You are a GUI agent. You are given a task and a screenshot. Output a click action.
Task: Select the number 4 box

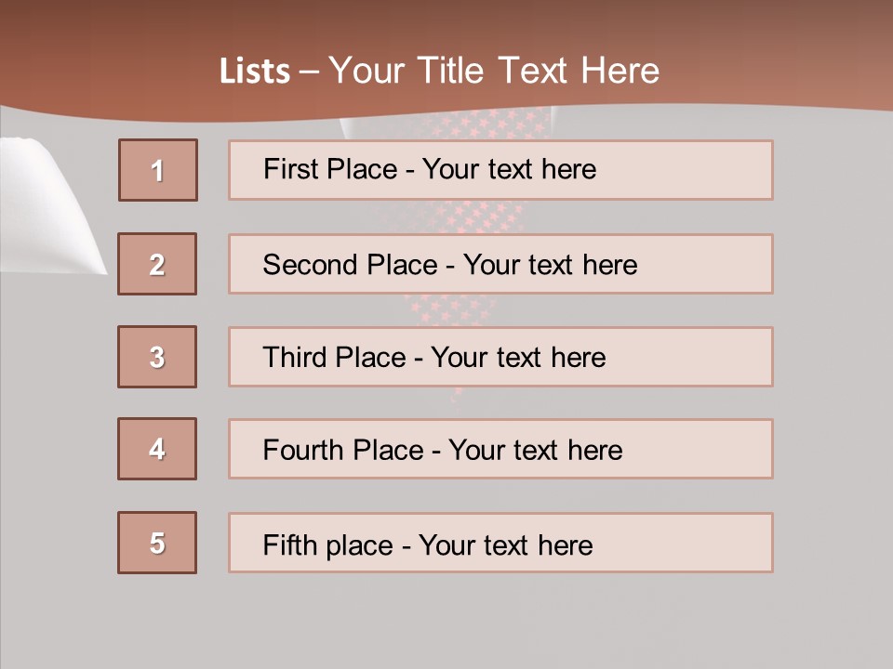pyautogui.click(x=157, y=449)
